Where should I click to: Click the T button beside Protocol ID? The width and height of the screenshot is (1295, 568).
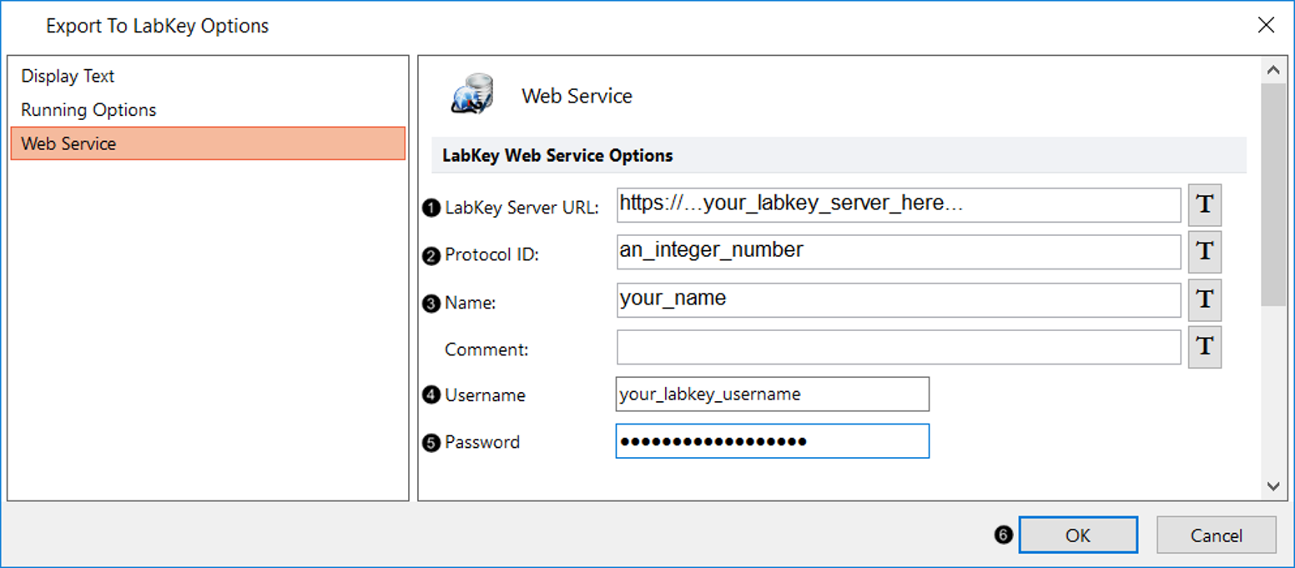(1204, 252)
